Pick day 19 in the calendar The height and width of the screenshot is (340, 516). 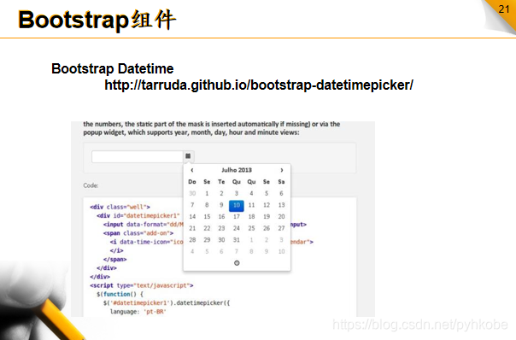(267, 217)
